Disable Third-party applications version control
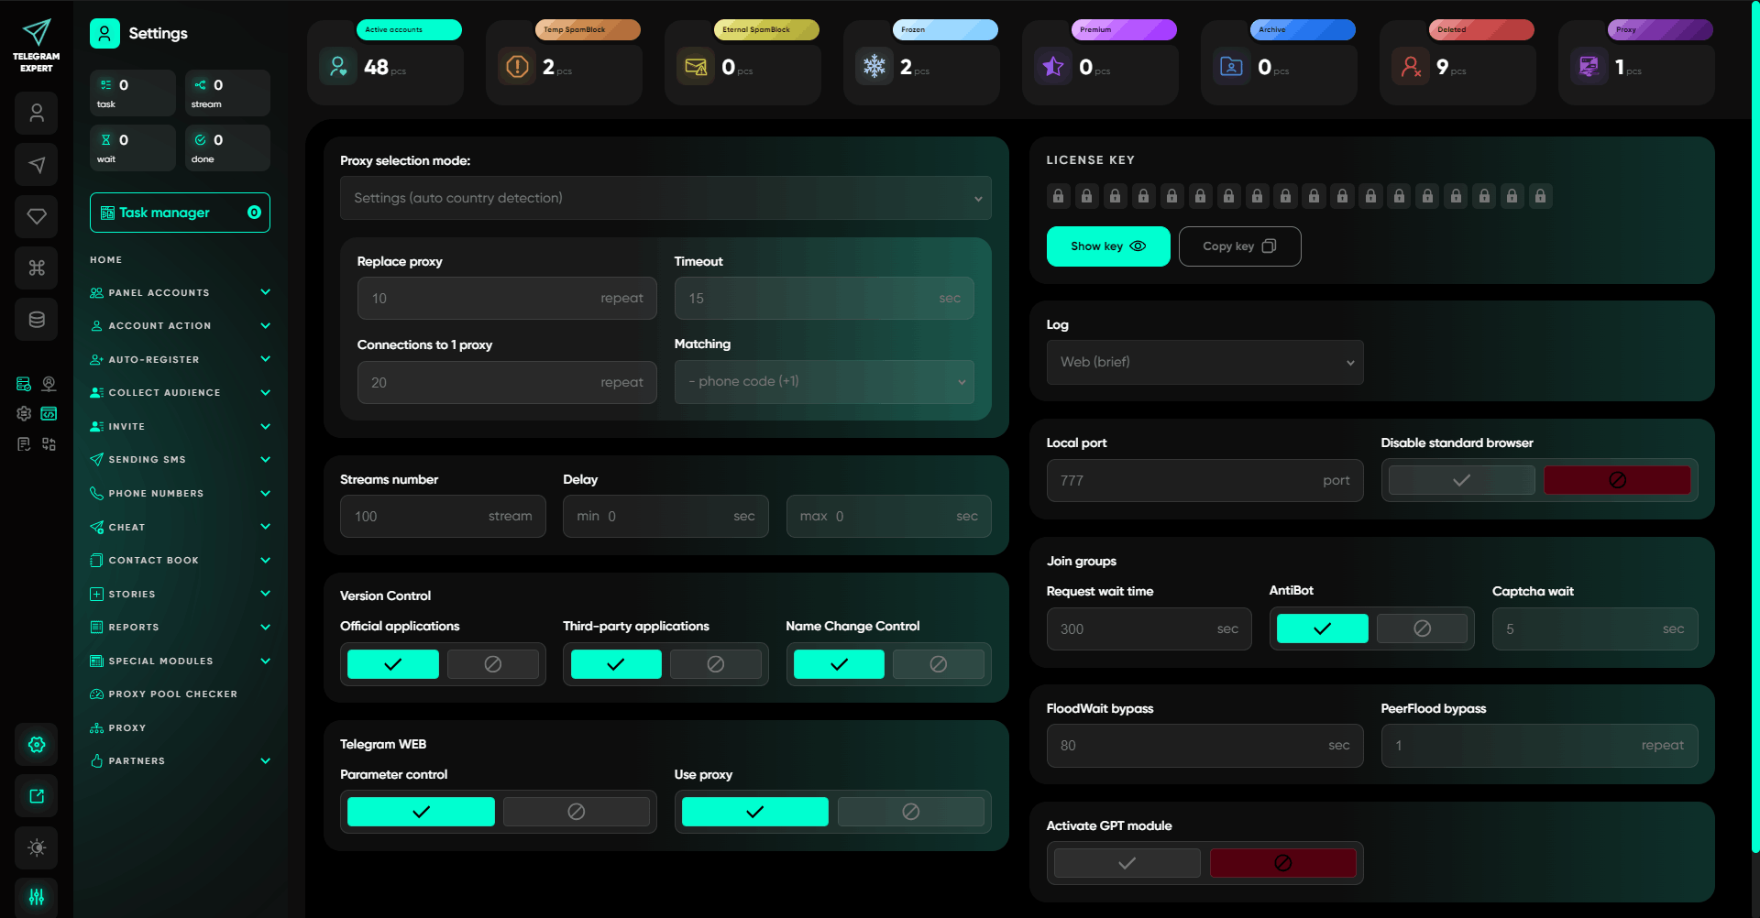This screenshot has width=1760, height=918. [716, 664]
